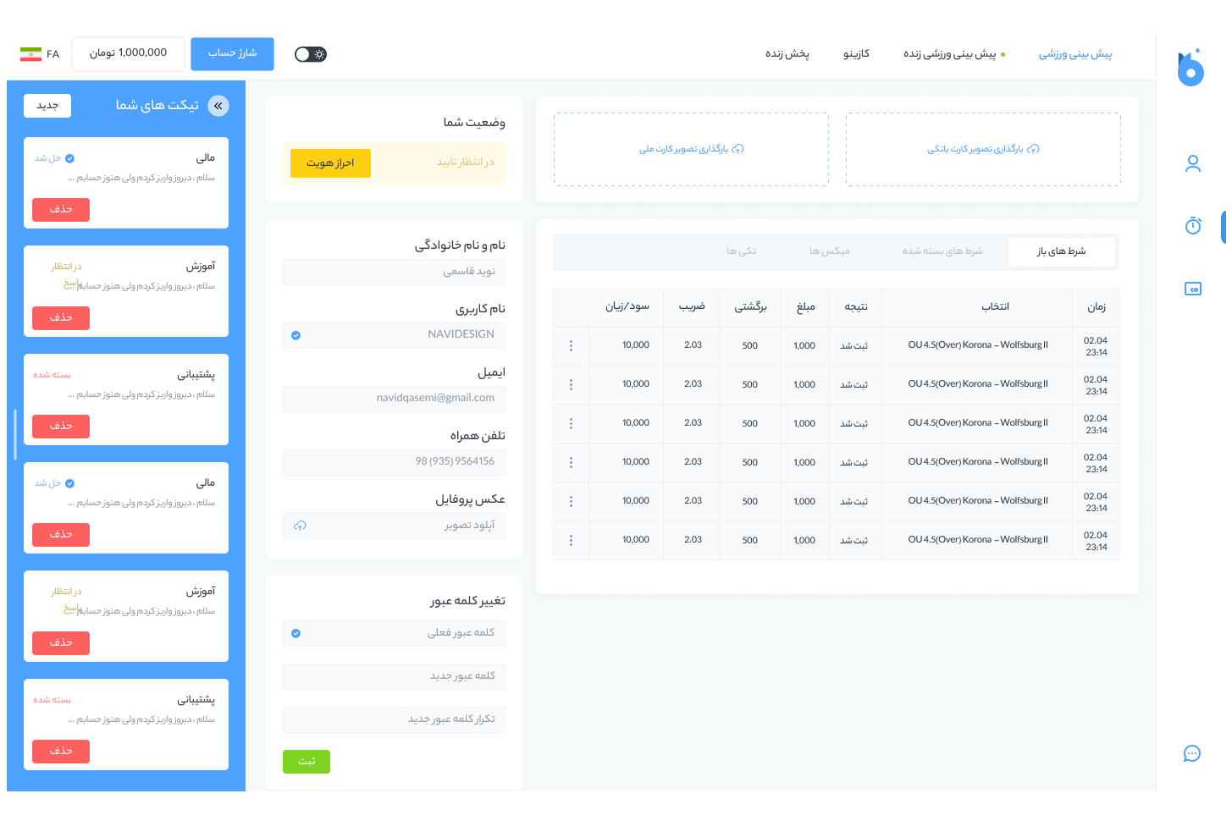Click the tickets panel scrollbar handle
Viewport: 1232px width, 821px height.
[15, 434]
